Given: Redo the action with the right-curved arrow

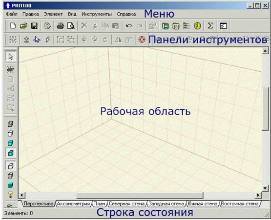Looking at the screenshot, I should (x=139, y=26).
